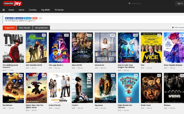Click the search magnifier icon
Viewport: 184px width, 114px height.
pyautogui.click(x=129, y=3)
